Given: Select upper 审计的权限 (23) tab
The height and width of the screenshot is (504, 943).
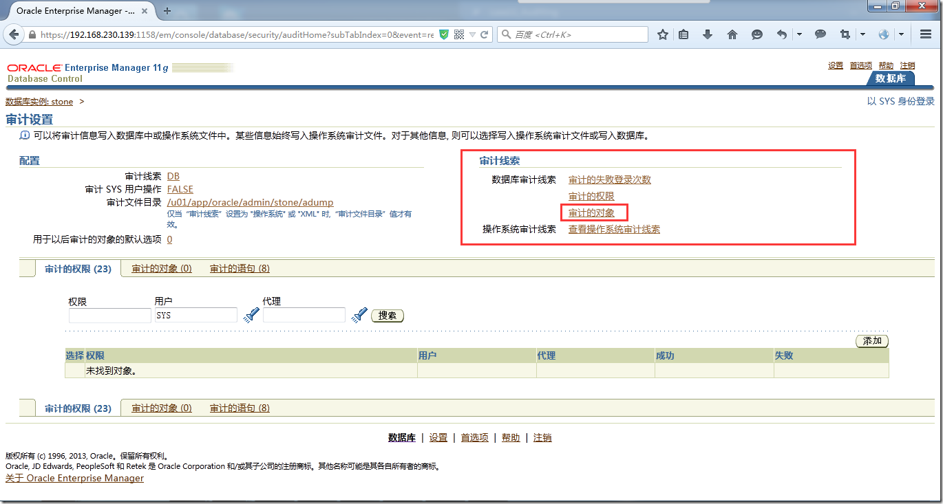Looking at the screenshot, I should point(78,269).
